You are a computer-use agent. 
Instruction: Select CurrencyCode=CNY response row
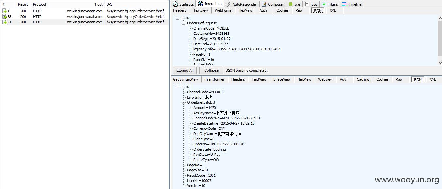(x=209, y=128)
